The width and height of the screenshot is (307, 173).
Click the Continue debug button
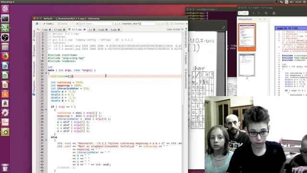(x=177, y=24)
